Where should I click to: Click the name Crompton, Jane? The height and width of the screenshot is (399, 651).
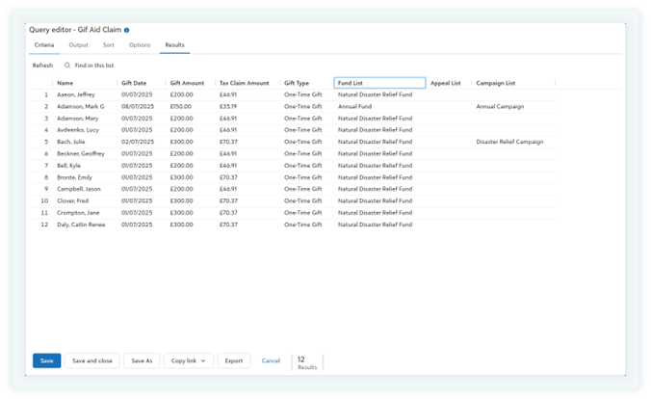pyautogui.click(x=78, y=213)
